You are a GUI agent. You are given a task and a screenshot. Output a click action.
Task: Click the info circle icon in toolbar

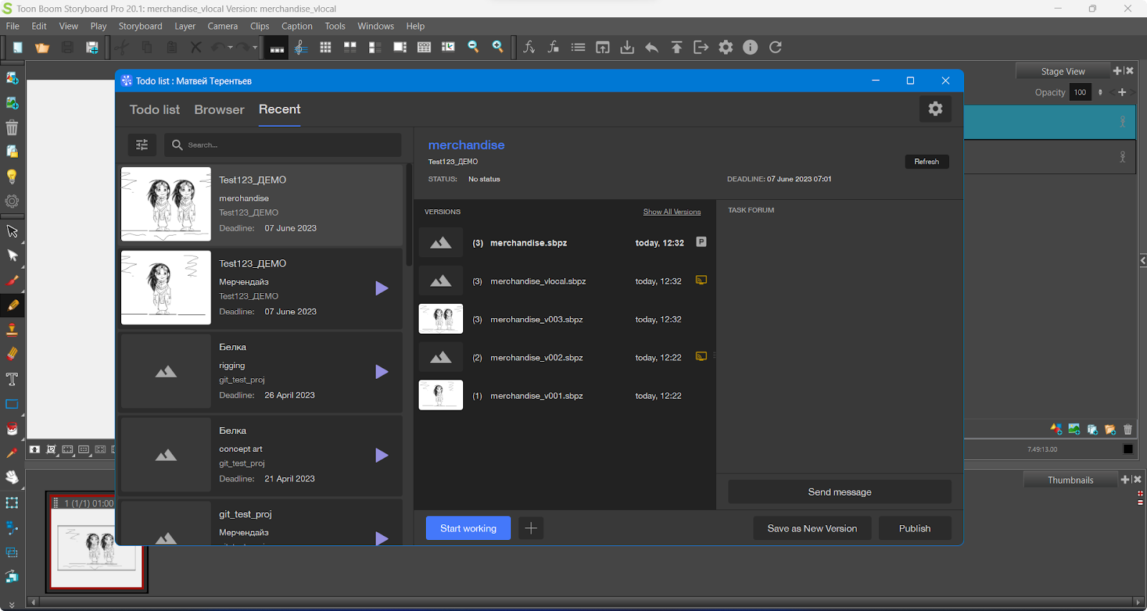(751, 47)
